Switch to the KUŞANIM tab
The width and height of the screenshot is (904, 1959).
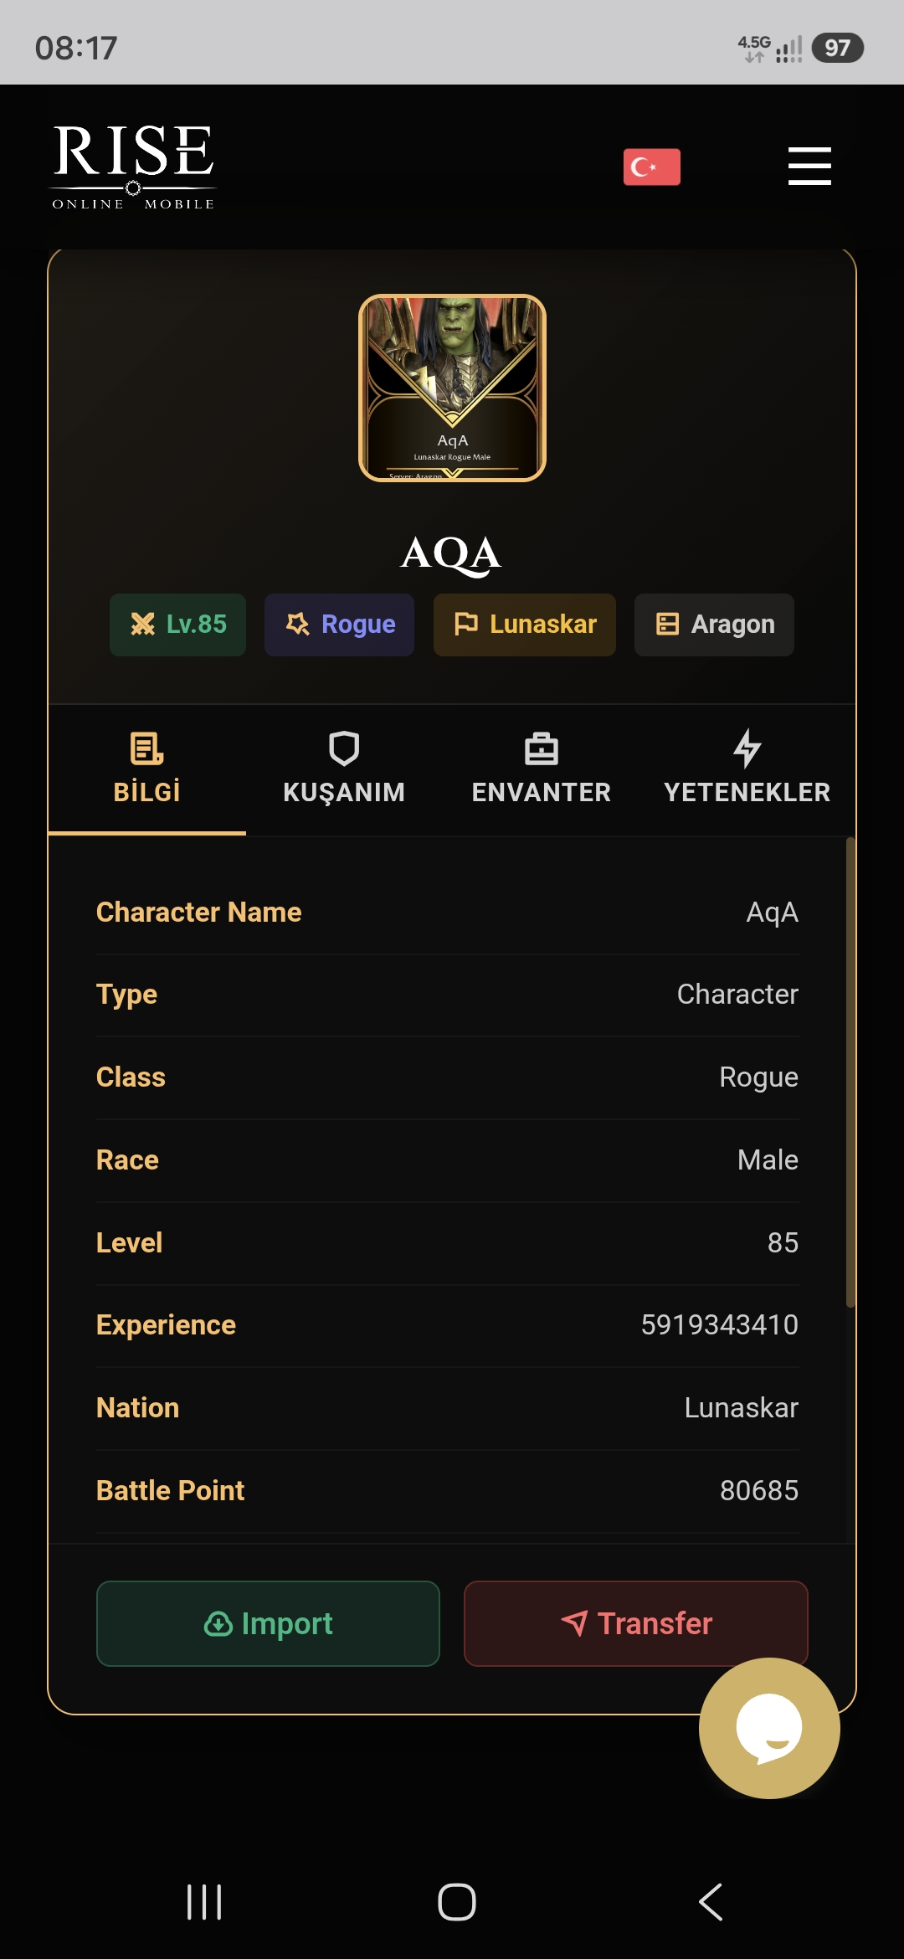click(344, 769)
